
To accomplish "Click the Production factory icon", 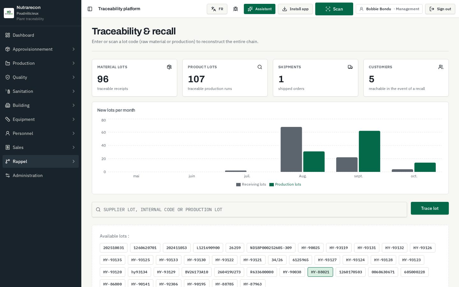I will click(x=8, y=63).
